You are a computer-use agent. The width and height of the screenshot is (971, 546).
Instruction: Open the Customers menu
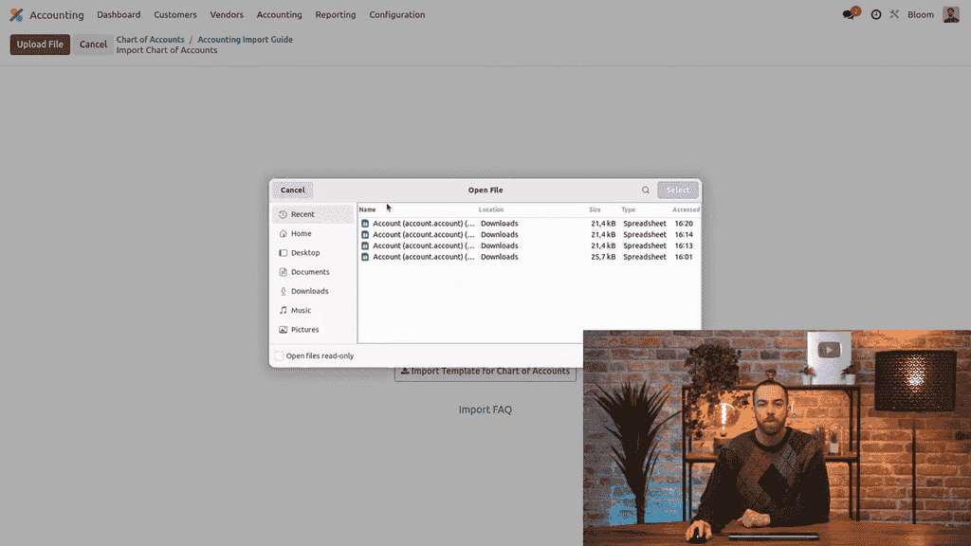tap(175, 15)
